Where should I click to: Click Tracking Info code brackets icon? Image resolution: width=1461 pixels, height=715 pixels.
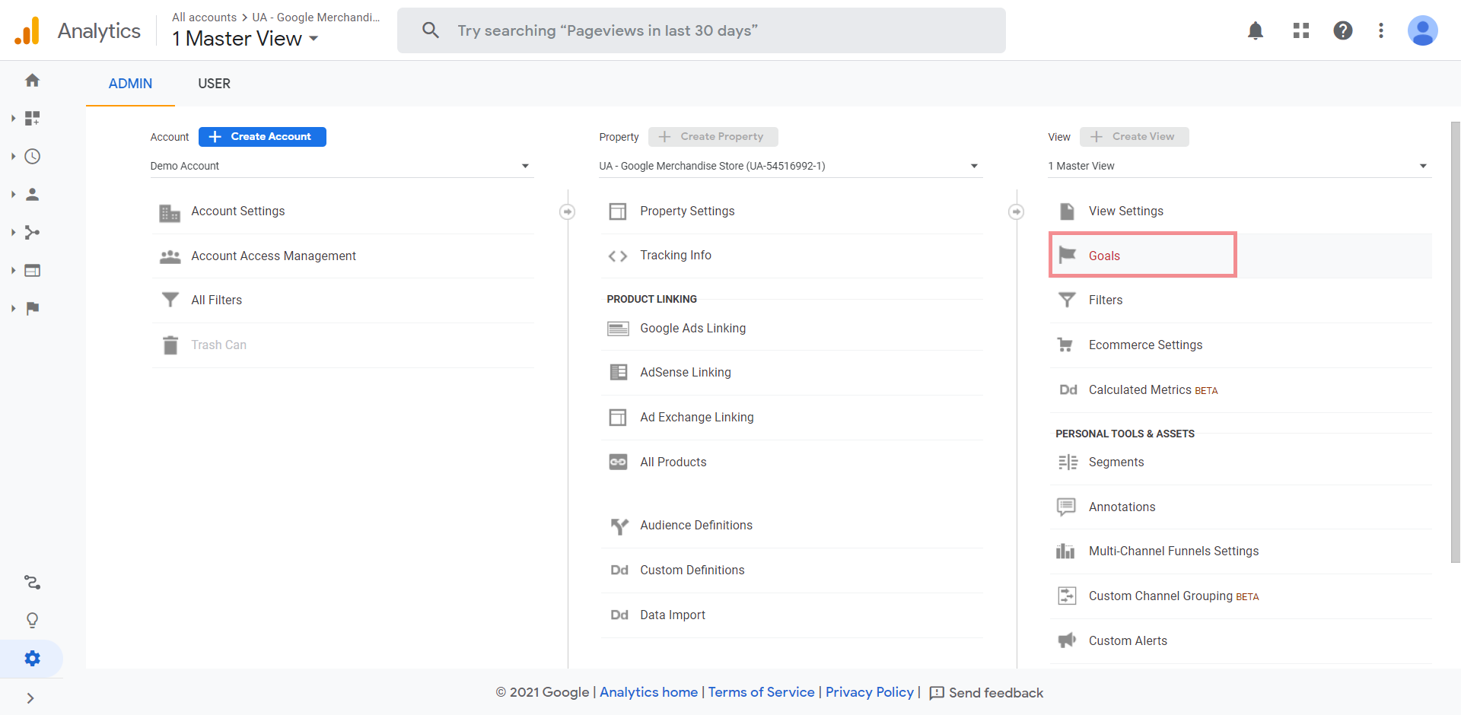618,256
